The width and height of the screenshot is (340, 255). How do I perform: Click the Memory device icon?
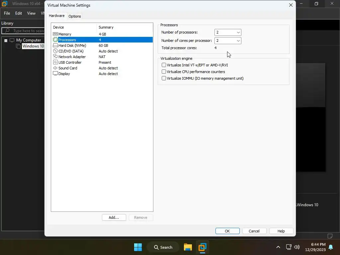(x=55, y=34)
